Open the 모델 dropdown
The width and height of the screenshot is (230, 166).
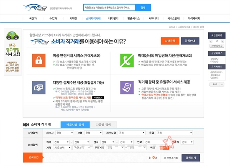pos(93,133)
